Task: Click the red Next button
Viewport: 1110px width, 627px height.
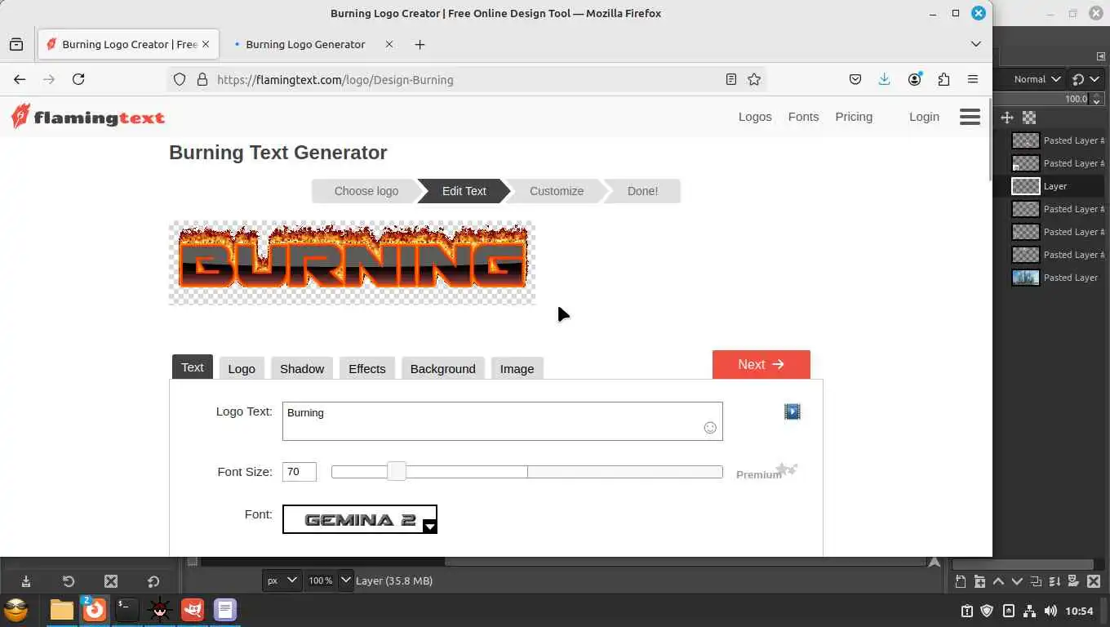Action: (761, 364)
